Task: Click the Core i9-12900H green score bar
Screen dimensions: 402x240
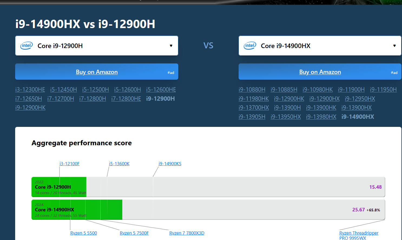Action: pos(59,187)
